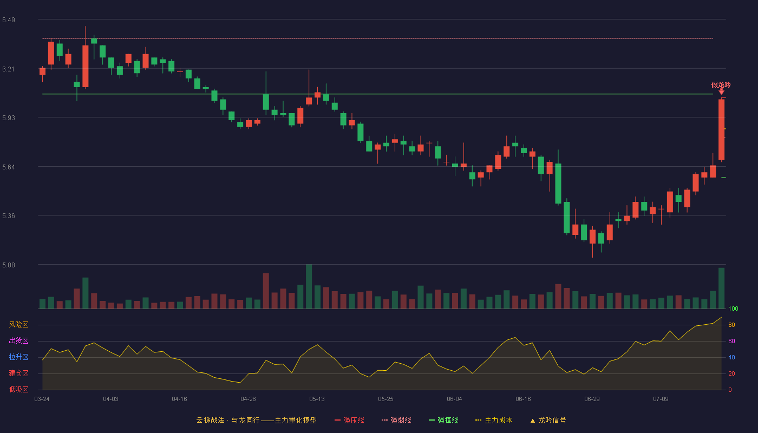Select the 建仓区 zone label
Viewport: 758px width, 433px height.
point(18,373)
